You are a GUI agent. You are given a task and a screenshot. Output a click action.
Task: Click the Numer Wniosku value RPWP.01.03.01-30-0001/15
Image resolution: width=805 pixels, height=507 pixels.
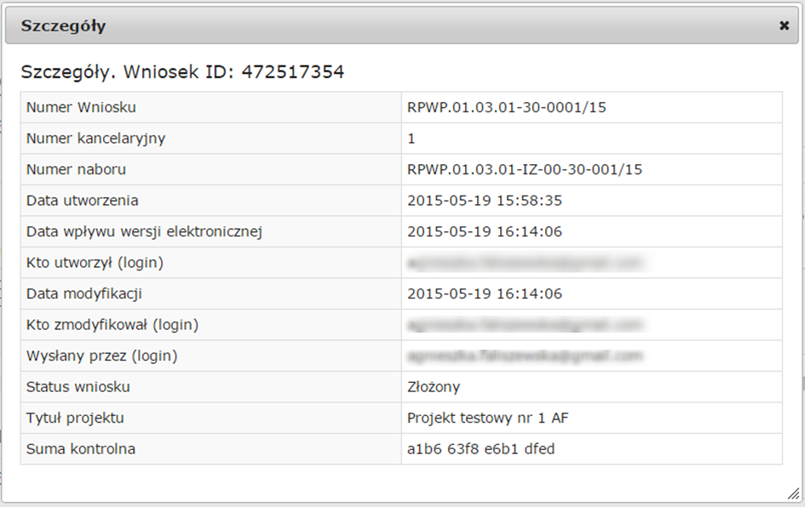click(507, 107)
